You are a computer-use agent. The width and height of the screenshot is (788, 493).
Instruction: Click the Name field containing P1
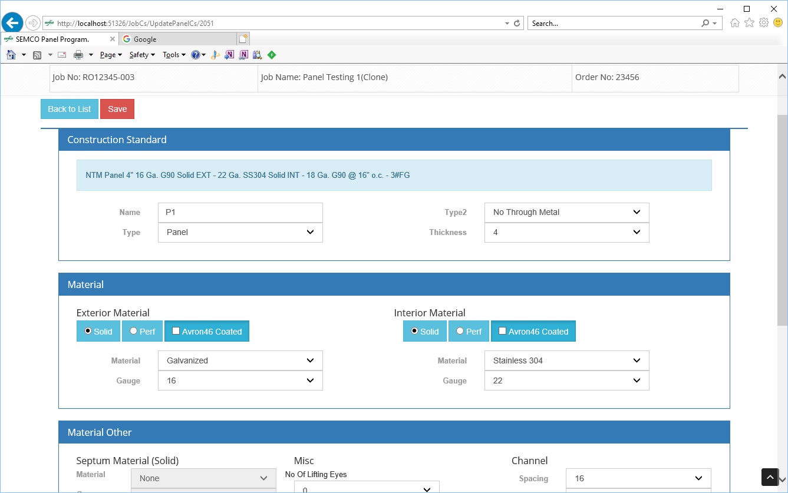pos(240,213)
